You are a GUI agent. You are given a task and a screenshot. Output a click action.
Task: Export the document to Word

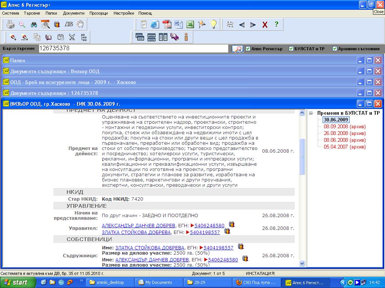tap(178, 24)
